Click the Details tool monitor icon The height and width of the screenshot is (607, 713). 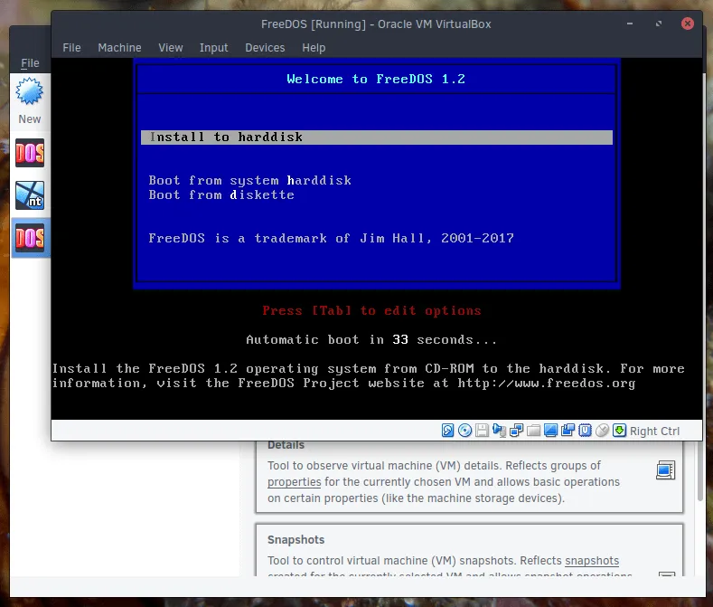665,469
